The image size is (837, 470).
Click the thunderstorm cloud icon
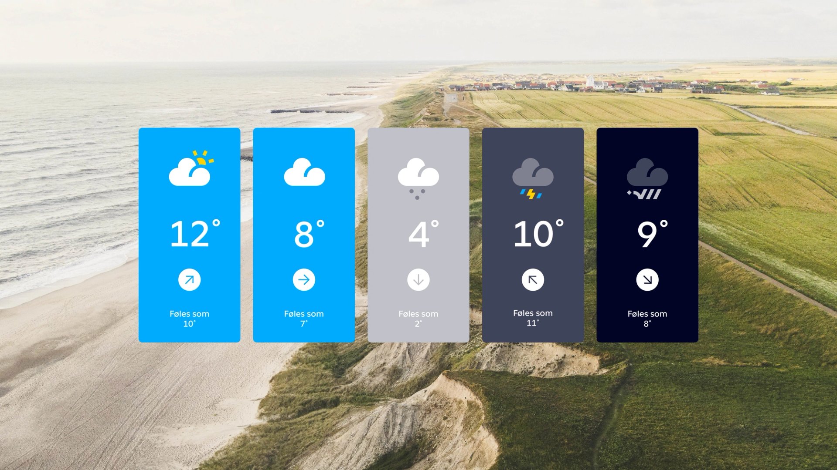pos(533,178)
